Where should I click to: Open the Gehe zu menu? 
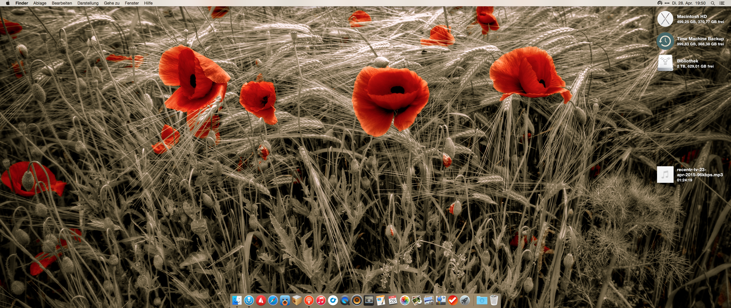(x=112, y=3)
